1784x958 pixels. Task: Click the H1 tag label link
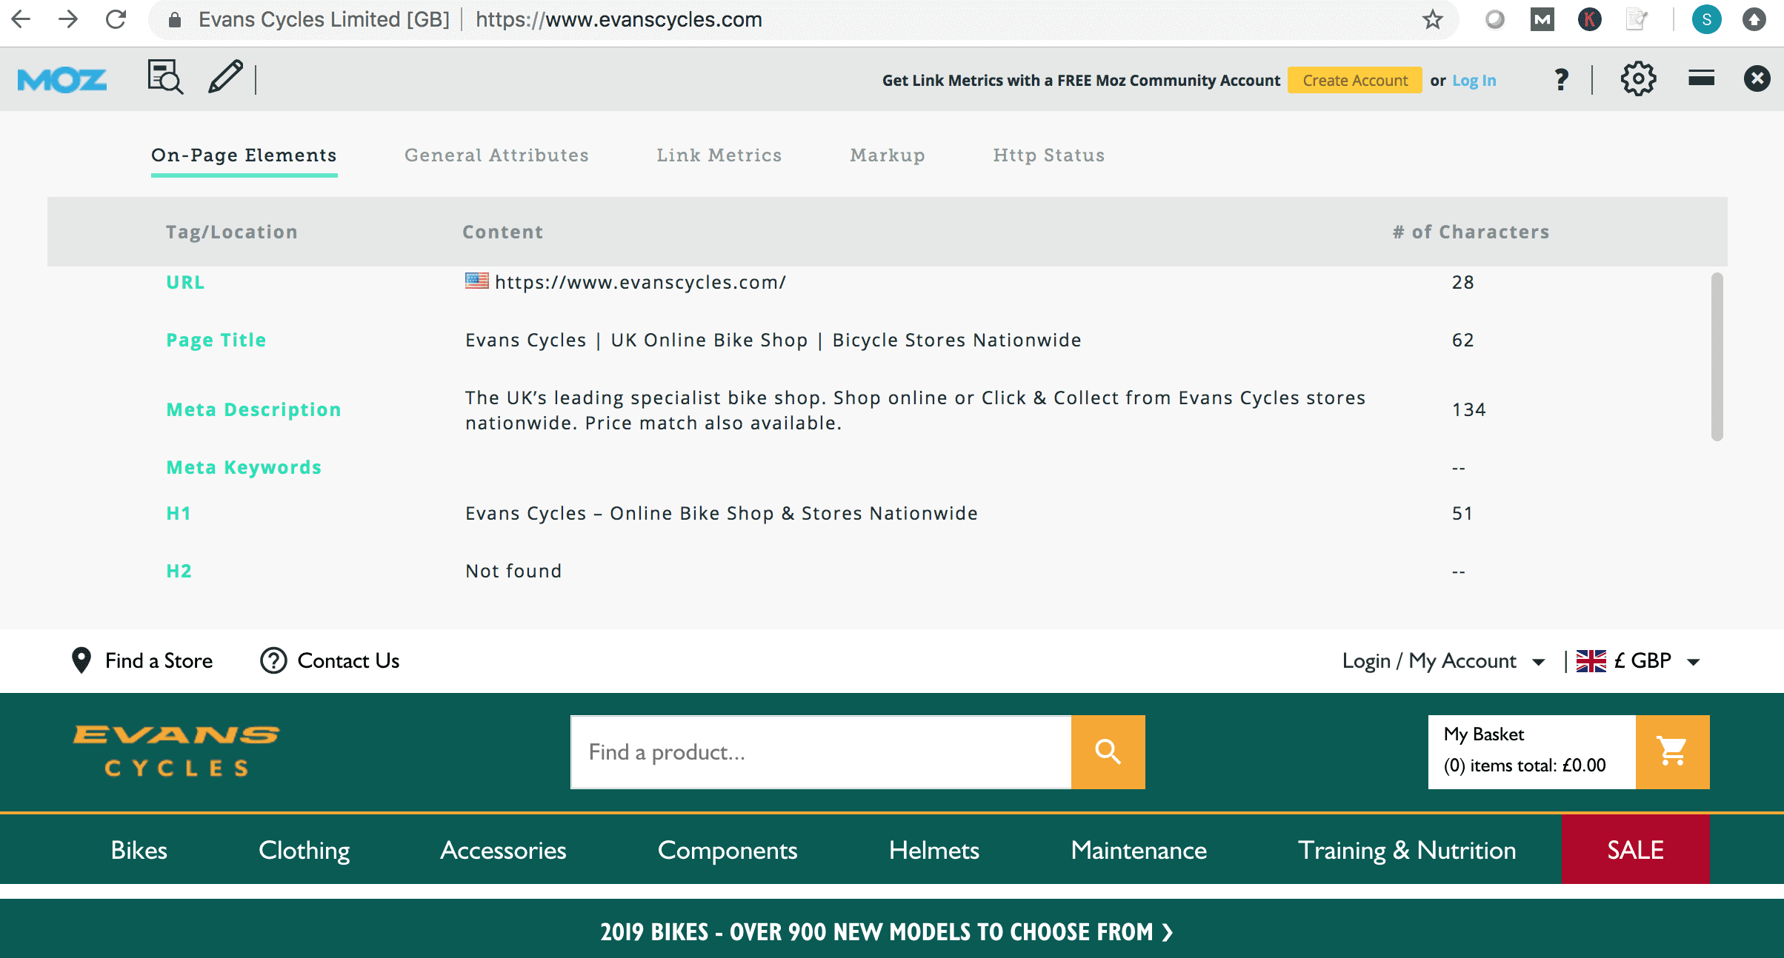[179, 512]
